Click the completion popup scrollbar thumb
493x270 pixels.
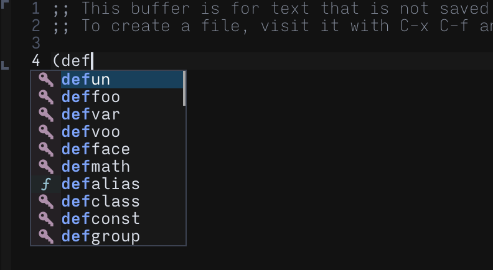point(184,88)
